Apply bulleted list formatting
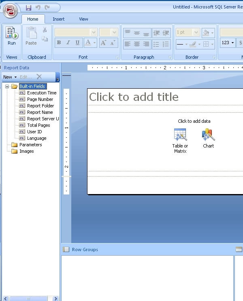Image resolution: width=243 pixels, height=301 pixels. tap(156, 44)
